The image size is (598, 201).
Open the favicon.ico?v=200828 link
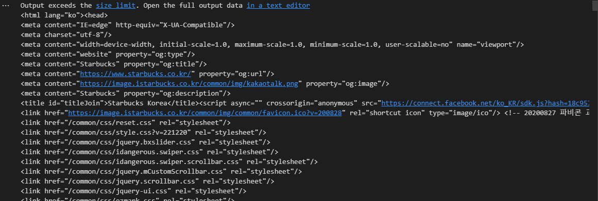205,113
